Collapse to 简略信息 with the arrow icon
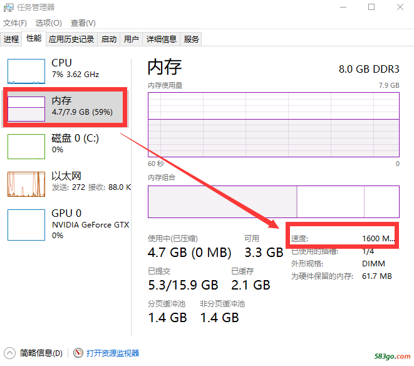The width and height of the screenshot is (414, 366). (x=10, y=353)
